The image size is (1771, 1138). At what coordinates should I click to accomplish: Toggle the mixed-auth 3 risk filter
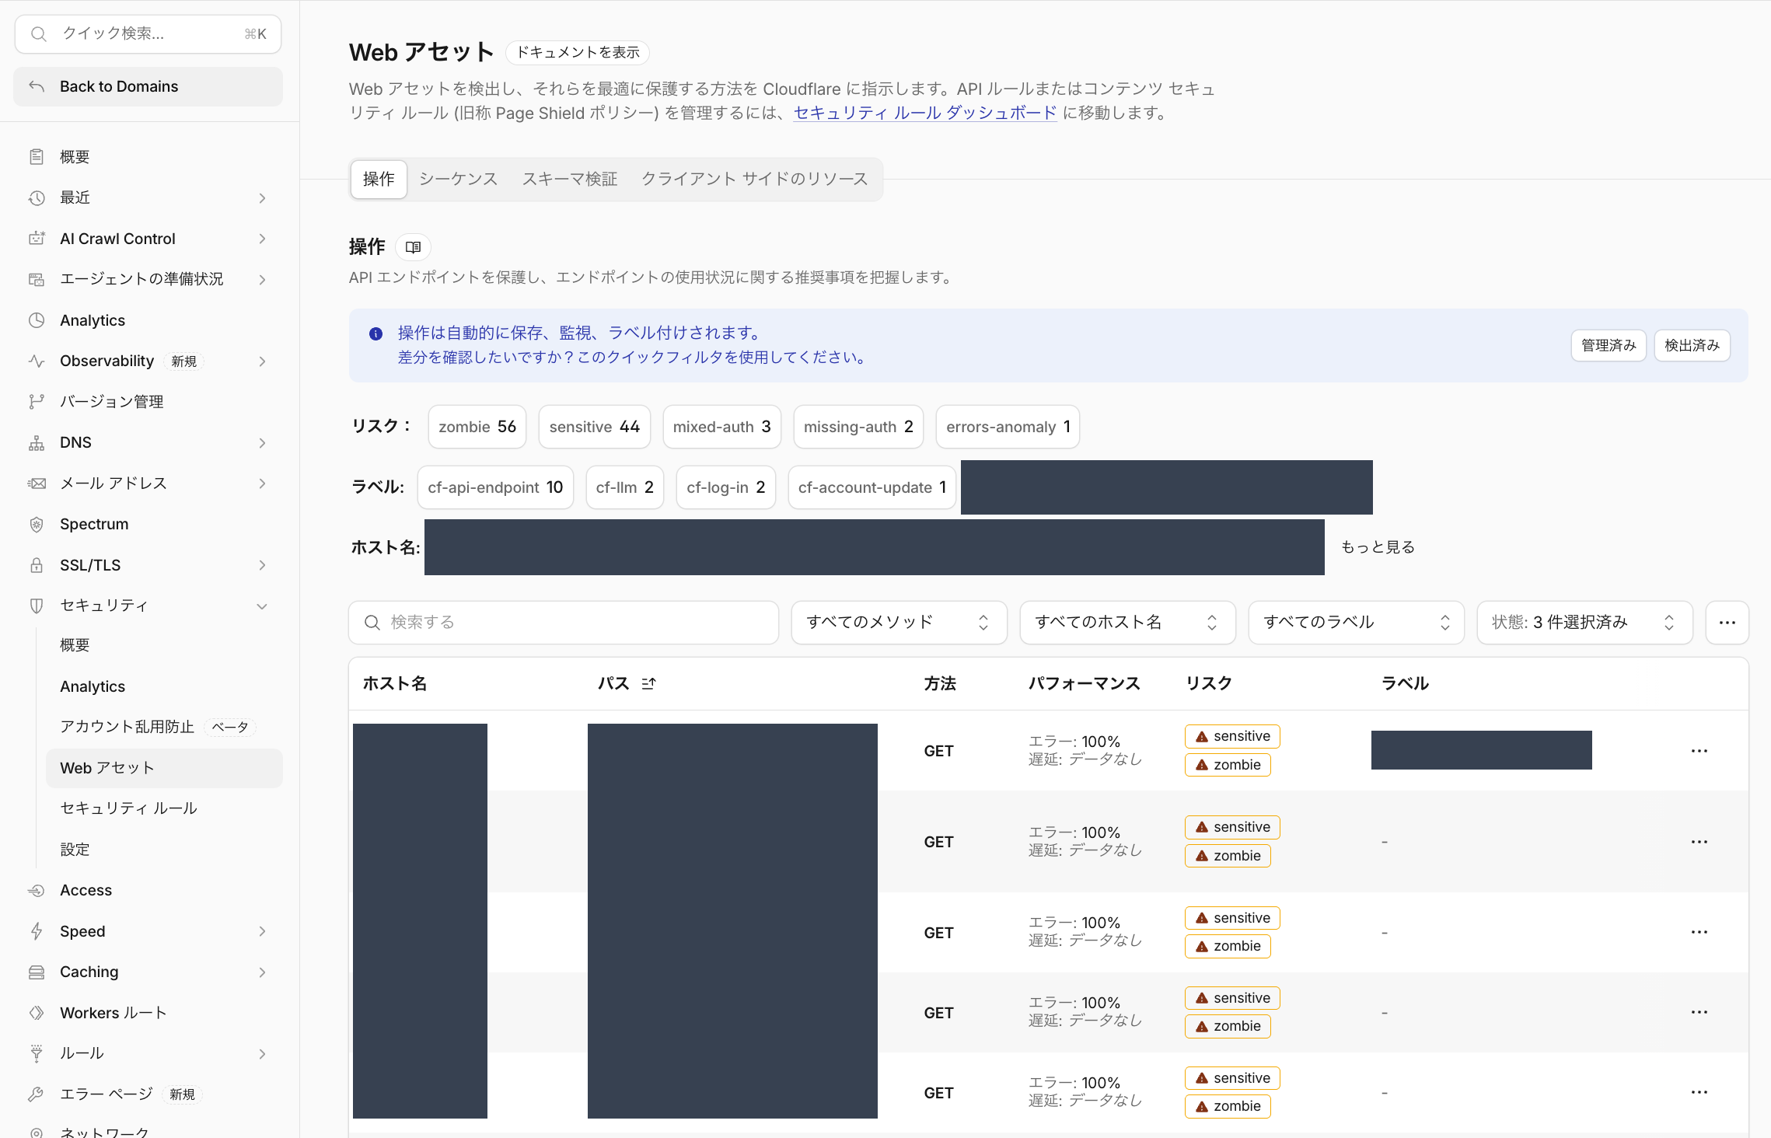tap(721, 427)
